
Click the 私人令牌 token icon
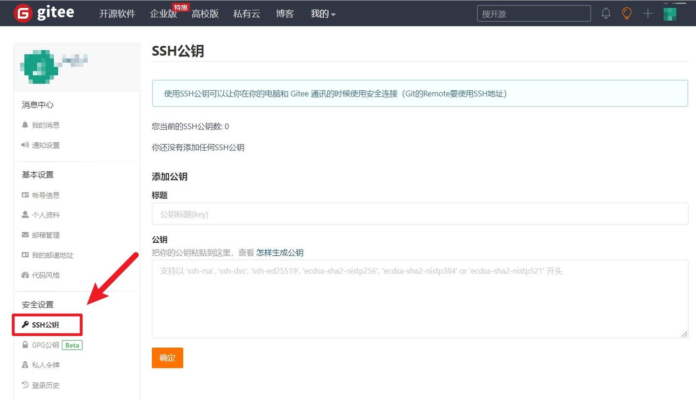click(25, 365)
